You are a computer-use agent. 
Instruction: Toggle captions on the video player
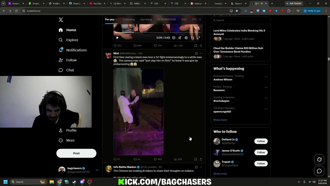coord(174,38)
